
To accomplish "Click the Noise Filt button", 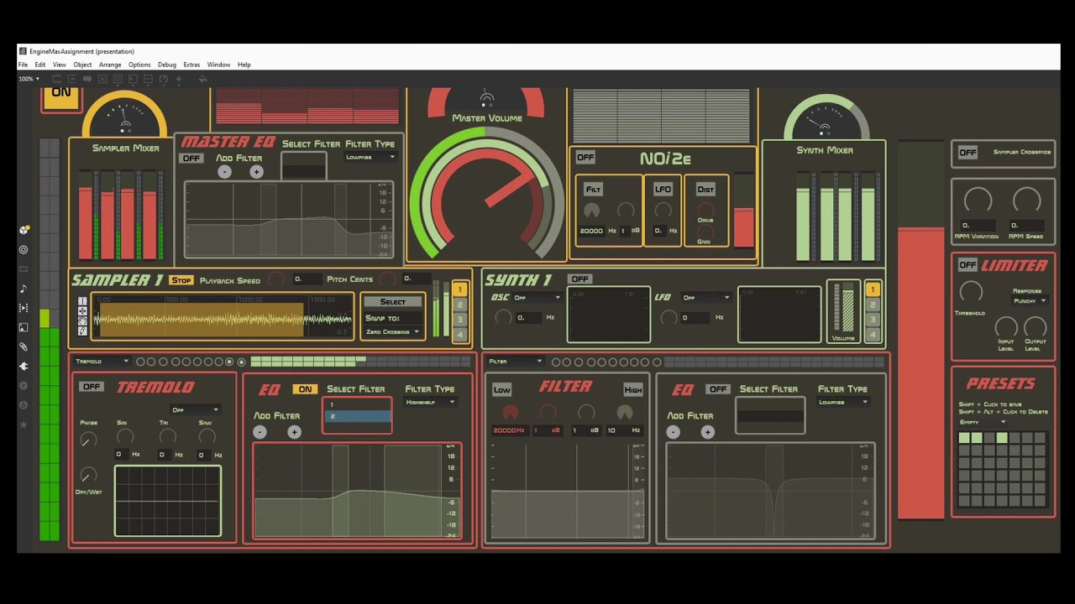I will [593, 190].
